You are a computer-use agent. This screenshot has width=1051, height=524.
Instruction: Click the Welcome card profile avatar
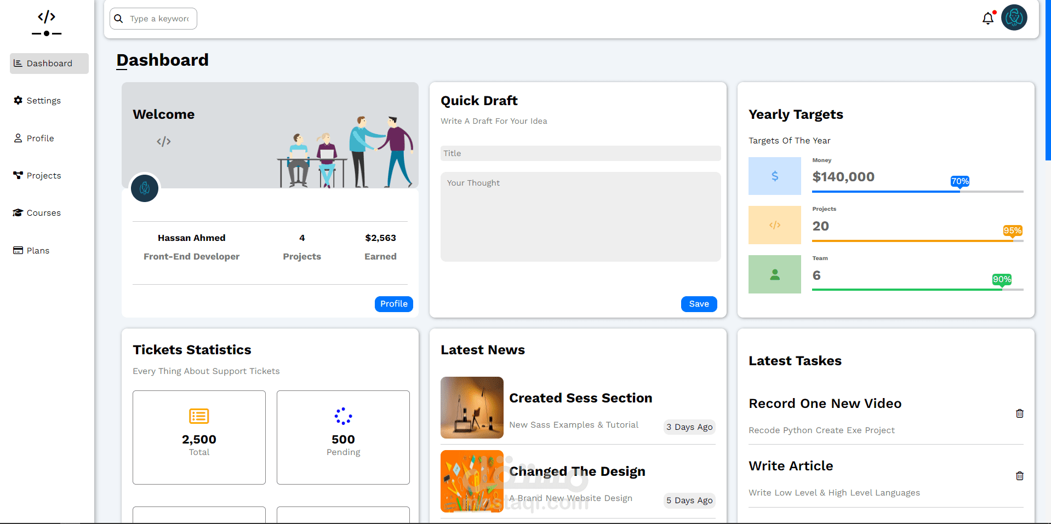tap(145, 188)
